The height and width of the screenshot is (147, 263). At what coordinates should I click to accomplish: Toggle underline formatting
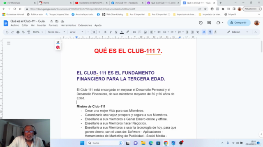(x=116, y=32)
